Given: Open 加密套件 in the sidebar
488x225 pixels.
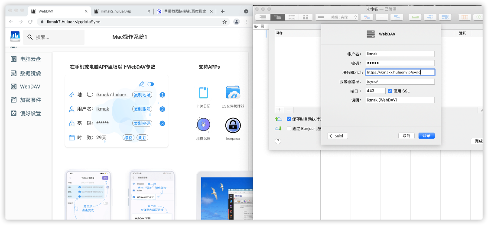Looking at the screenshot, I should click(26, 100).
